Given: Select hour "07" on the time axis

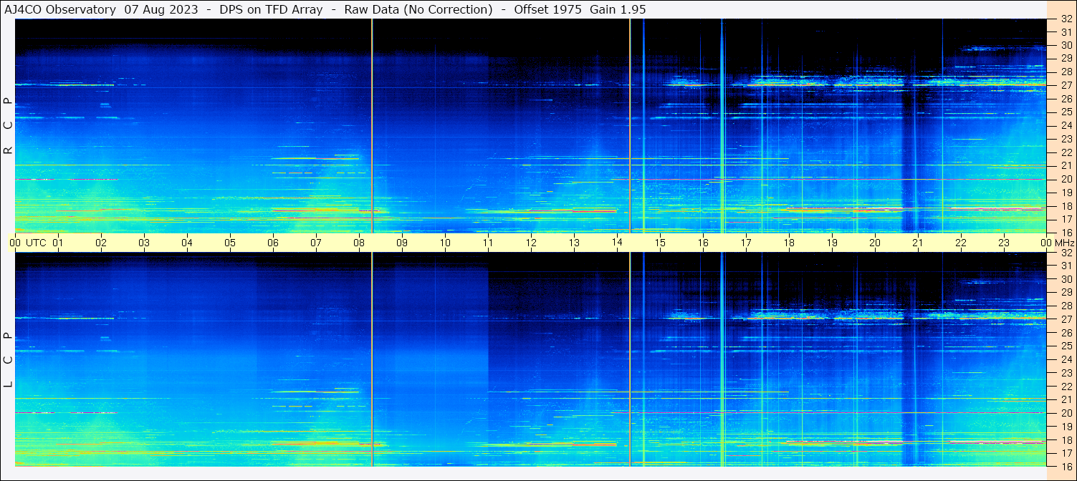Looking at the screenshot, I should 316,243.
